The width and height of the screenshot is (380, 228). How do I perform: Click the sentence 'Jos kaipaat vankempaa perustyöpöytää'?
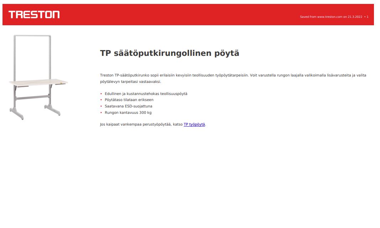pyautogui.click(x=153, y=124)
